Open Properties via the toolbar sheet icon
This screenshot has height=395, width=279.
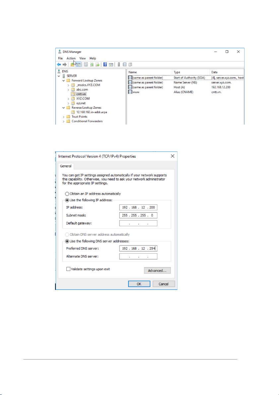tap(86, 64)
